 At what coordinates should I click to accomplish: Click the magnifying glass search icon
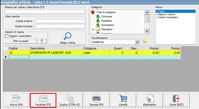click(67, 36)
